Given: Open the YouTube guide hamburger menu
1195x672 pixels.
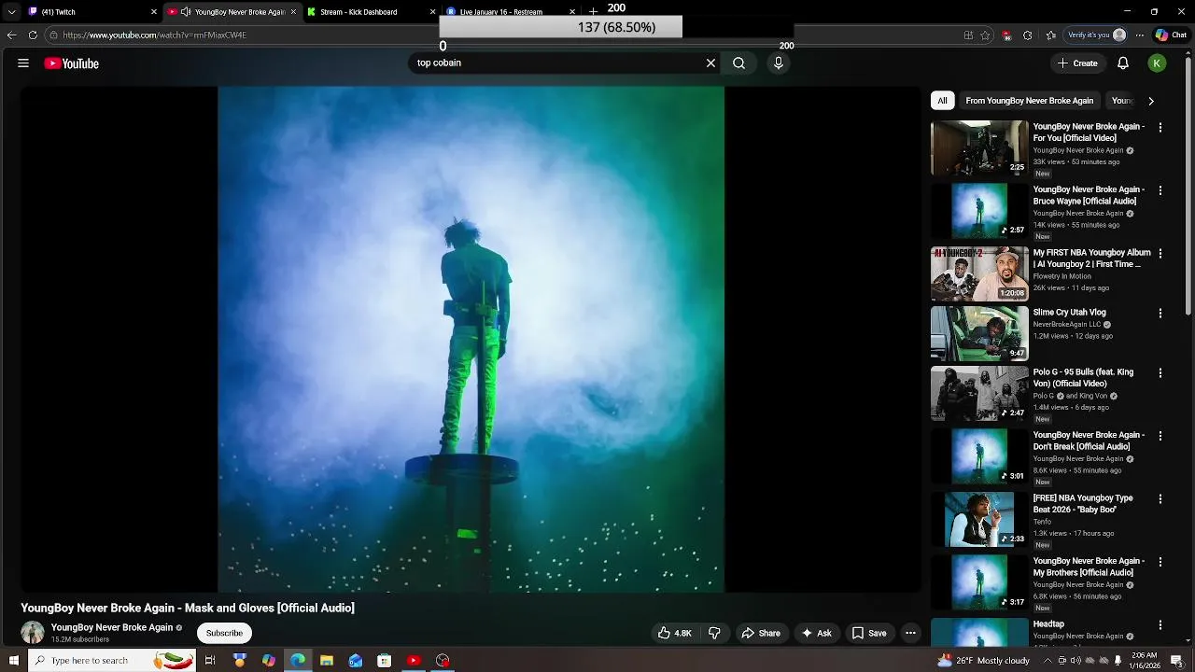Looking at the screenshot, I should point(23,63).
